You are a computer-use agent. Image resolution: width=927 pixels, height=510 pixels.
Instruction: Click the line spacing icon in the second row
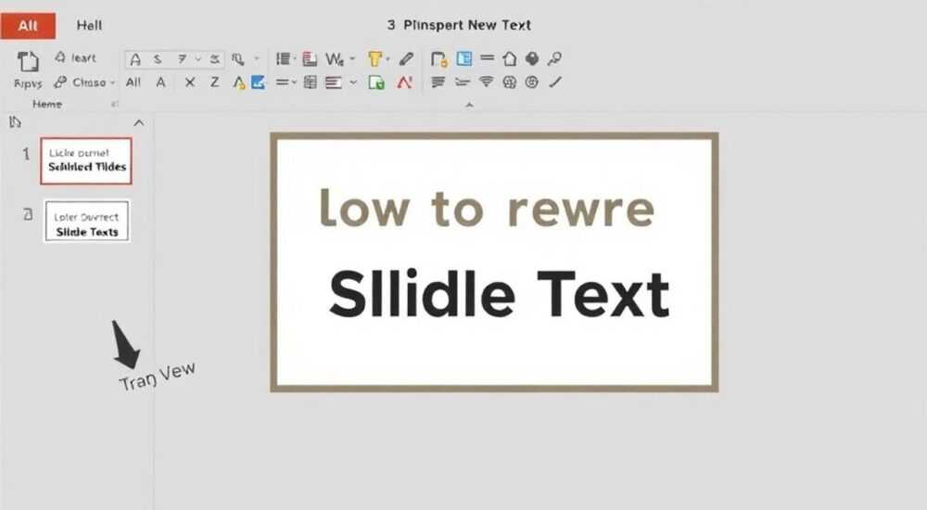pos(282,83)
